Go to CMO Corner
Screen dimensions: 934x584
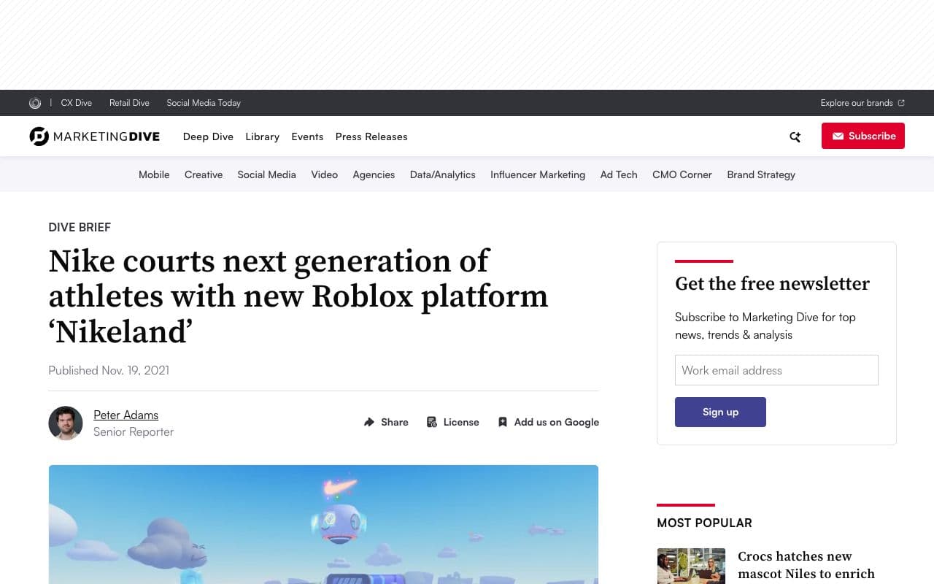tap(682, 174)
